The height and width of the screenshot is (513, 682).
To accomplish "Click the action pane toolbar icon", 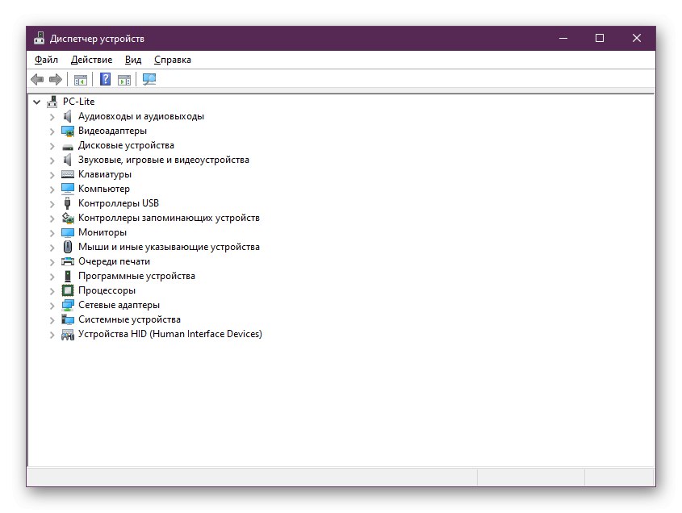I will click(x=124, y=80).
